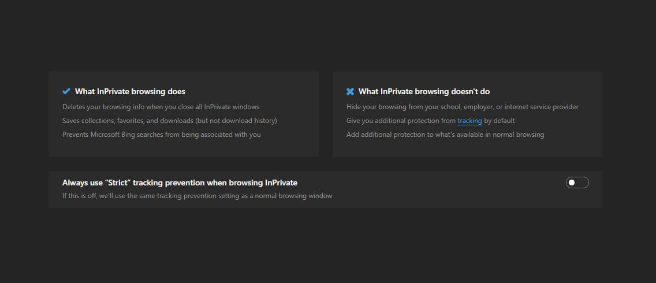Click the blue X icon
This screenshot has width=656, height=283.
click(350, 91)
